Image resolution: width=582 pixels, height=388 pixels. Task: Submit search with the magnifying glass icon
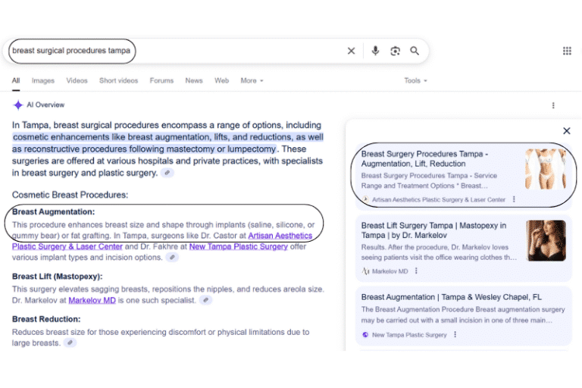[x=415, y=51]
